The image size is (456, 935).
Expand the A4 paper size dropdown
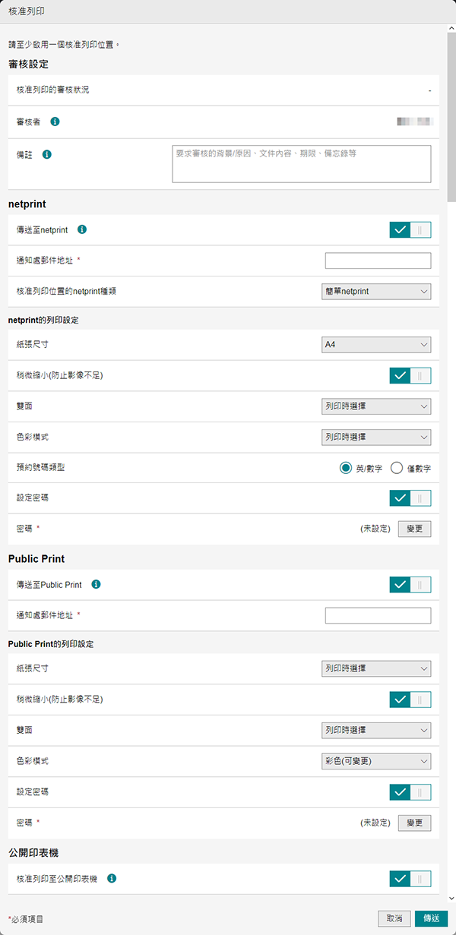click(x=376, y=346)
